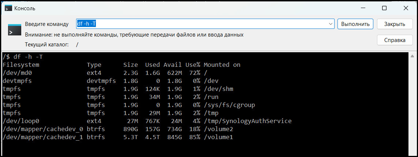Minimize the Консоль window
418x157 pixels.
[362, 8]
